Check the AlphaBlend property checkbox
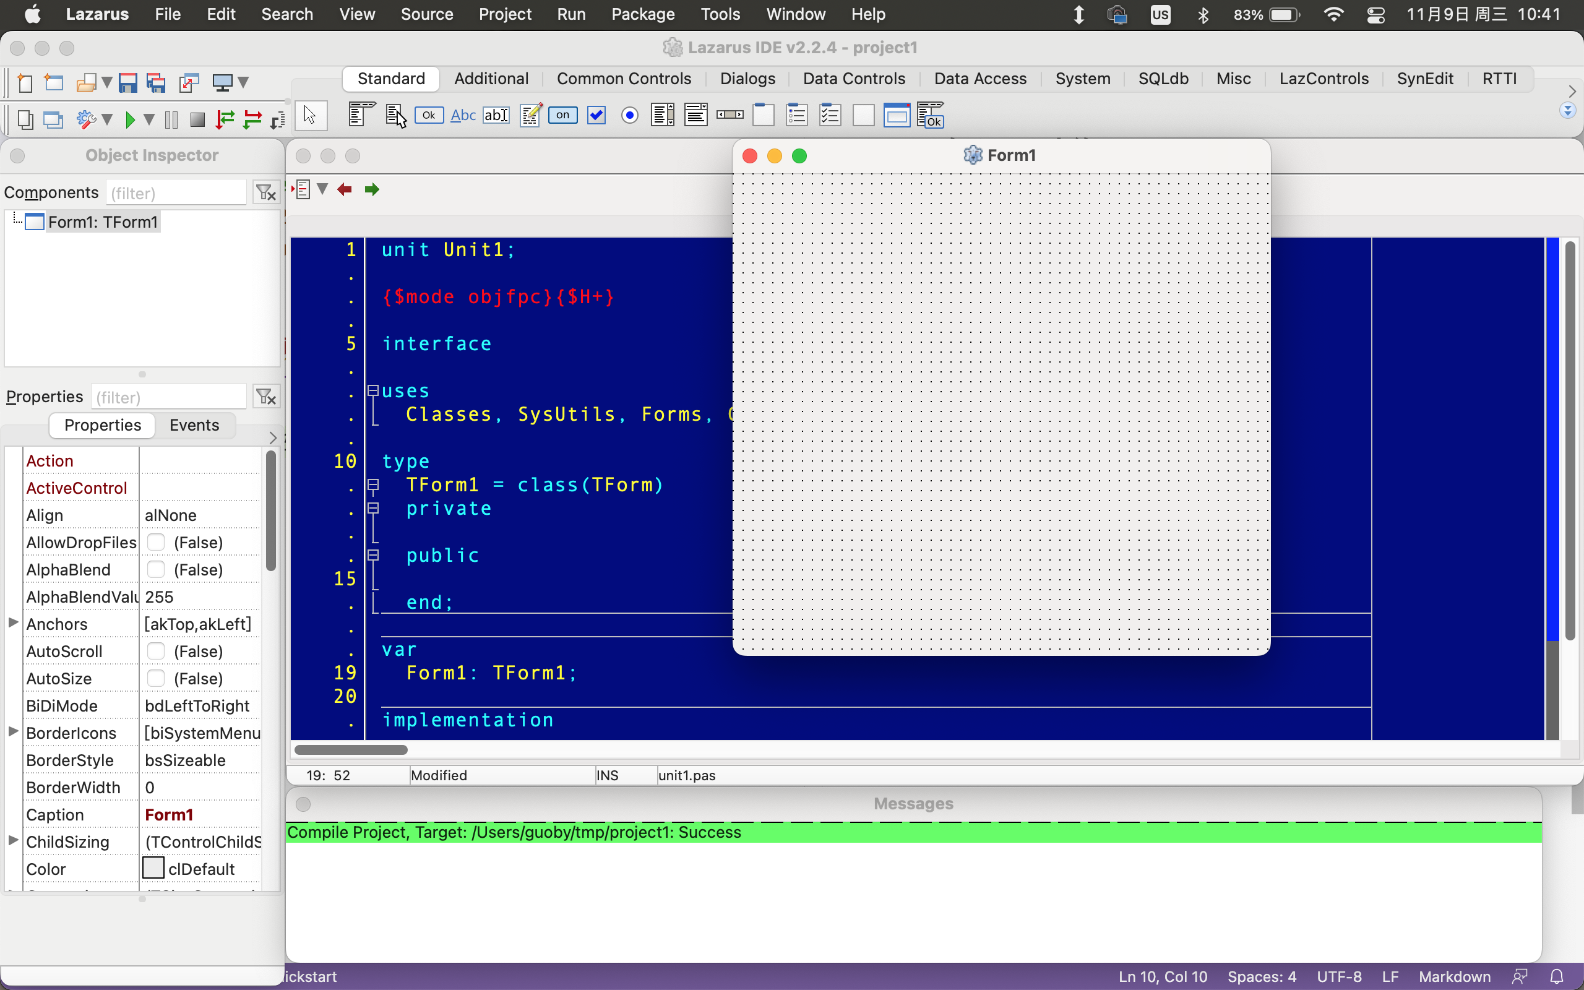The image size is (1584, 990). [x=156, y=570]
